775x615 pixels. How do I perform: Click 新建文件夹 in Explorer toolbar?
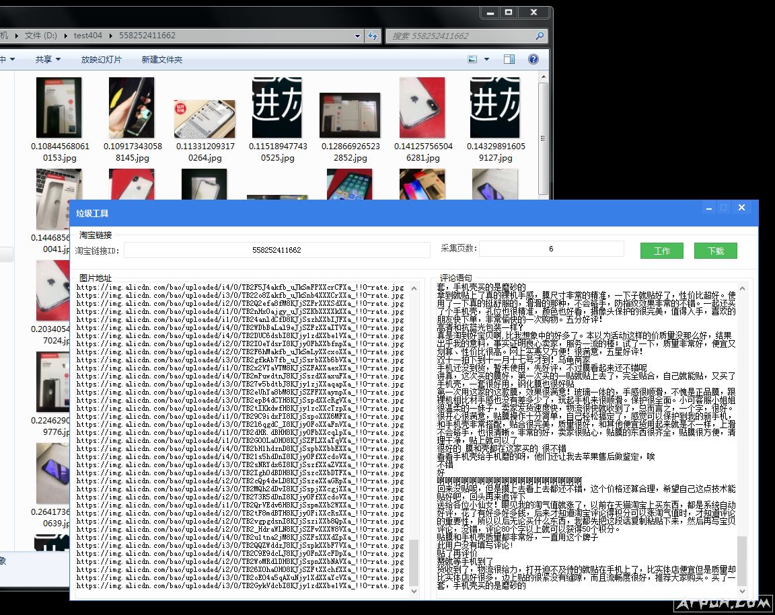(x=161, y=59)
